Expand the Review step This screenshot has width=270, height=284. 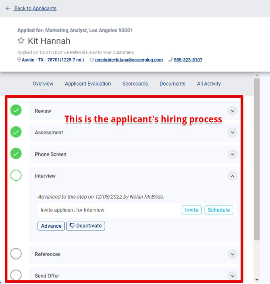point(233,111)
